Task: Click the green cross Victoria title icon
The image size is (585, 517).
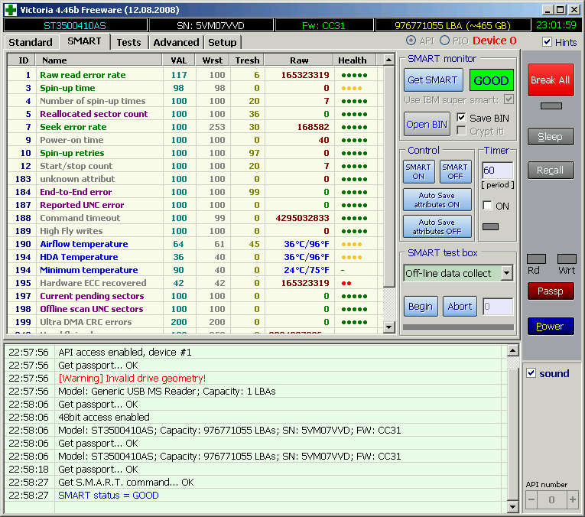Action: pos(9,9)
